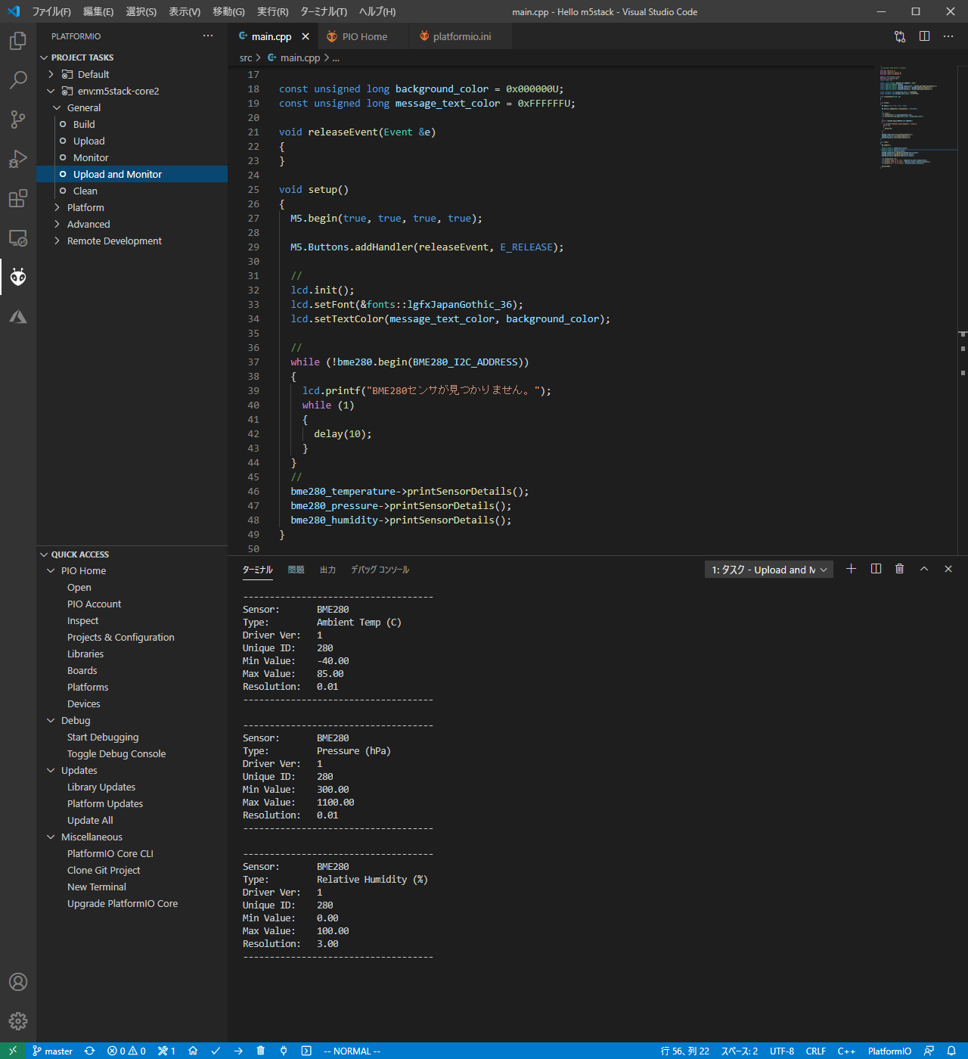Open the Remote Explorer icon
Image resolution: width=968 pixels, height=1059 pixels.
tap(18, 238)
